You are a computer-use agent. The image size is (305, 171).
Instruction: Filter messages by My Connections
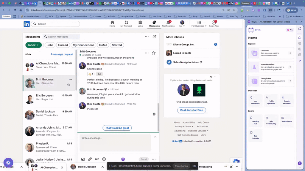tap(83, 45)
